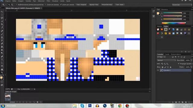Switch to the Canais tab
This screenshot has height=108, width=193.
click(167, 54)
